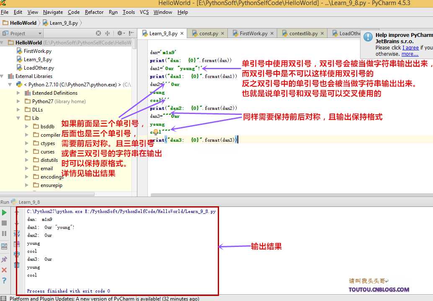Screen dimensions: 433x301
Task: Close the Learn_9_8.py editor tab
Action: [182, 34]
